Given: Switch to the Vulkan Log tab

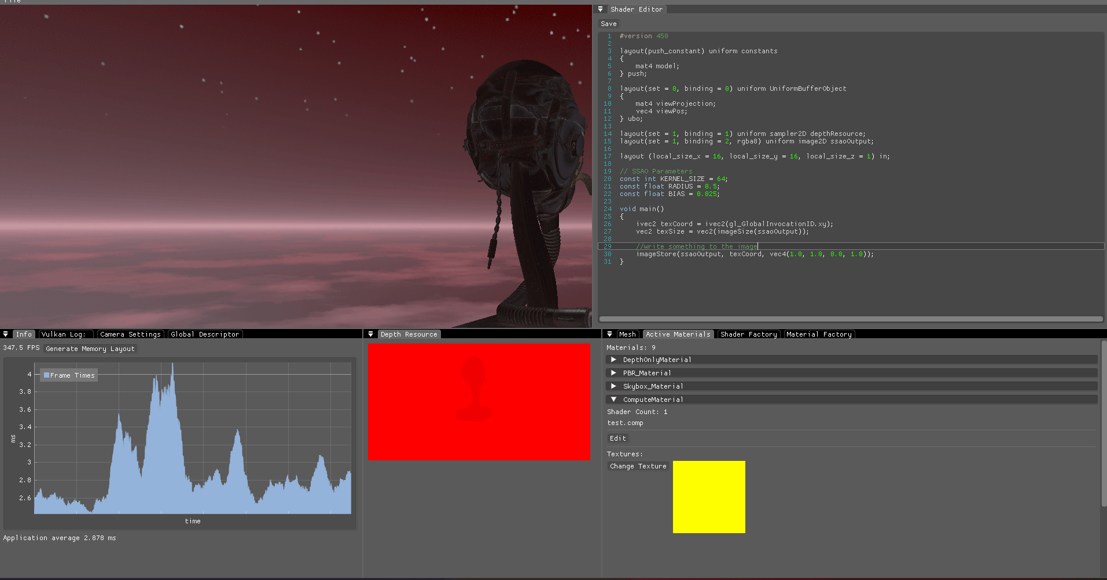Looking at the screenshot, I should pos(64,334).
